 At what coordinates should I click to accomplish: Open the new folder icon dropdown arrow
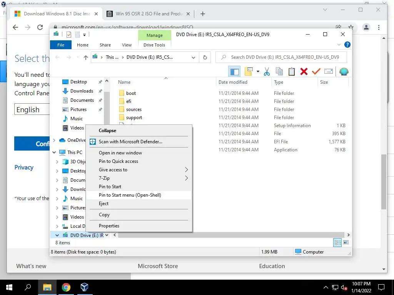[258, 72]
